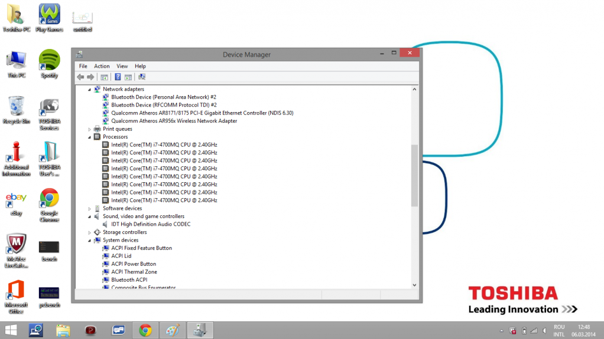Select the last Intel Core i7-4700MQ CPU entry
Screen dimensions: 604x339
164,200
